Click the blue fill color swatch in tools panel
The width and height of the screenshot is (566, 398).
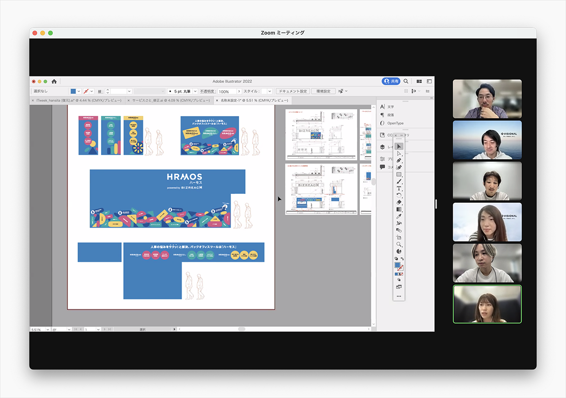(398, 265)
